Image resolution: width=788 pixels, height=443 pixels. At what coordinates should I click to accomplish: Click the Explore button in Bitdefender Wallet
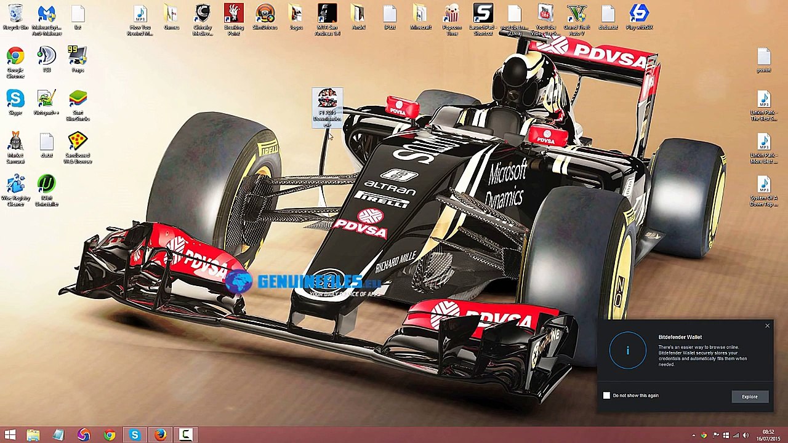tap(749, 397)
